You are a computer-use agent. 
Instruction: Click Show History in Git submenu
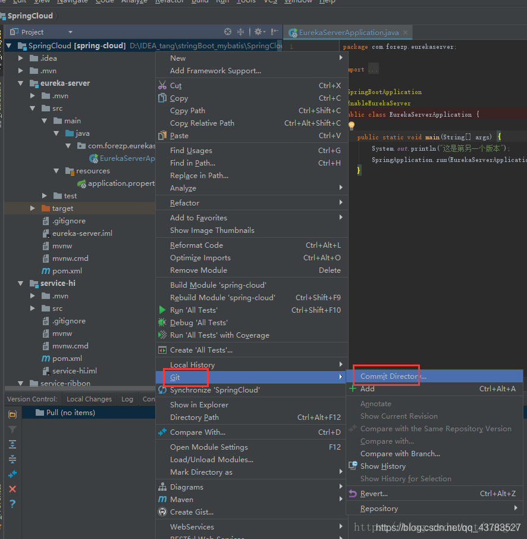point(434,466)
